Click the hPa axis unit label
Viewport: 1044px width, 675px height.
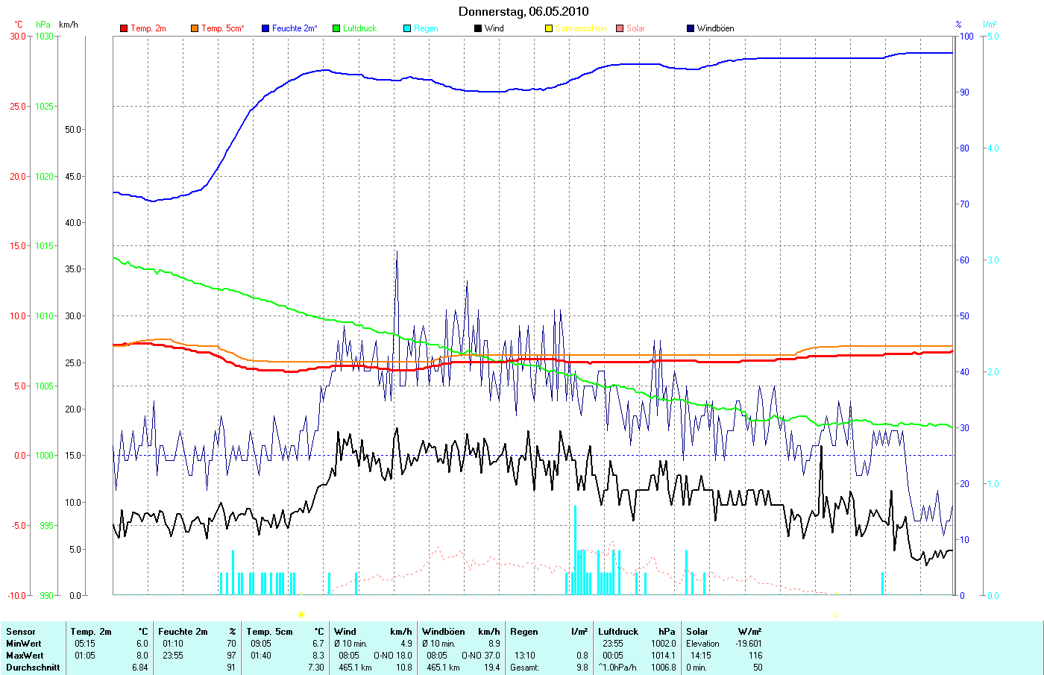tap(43, 25)
